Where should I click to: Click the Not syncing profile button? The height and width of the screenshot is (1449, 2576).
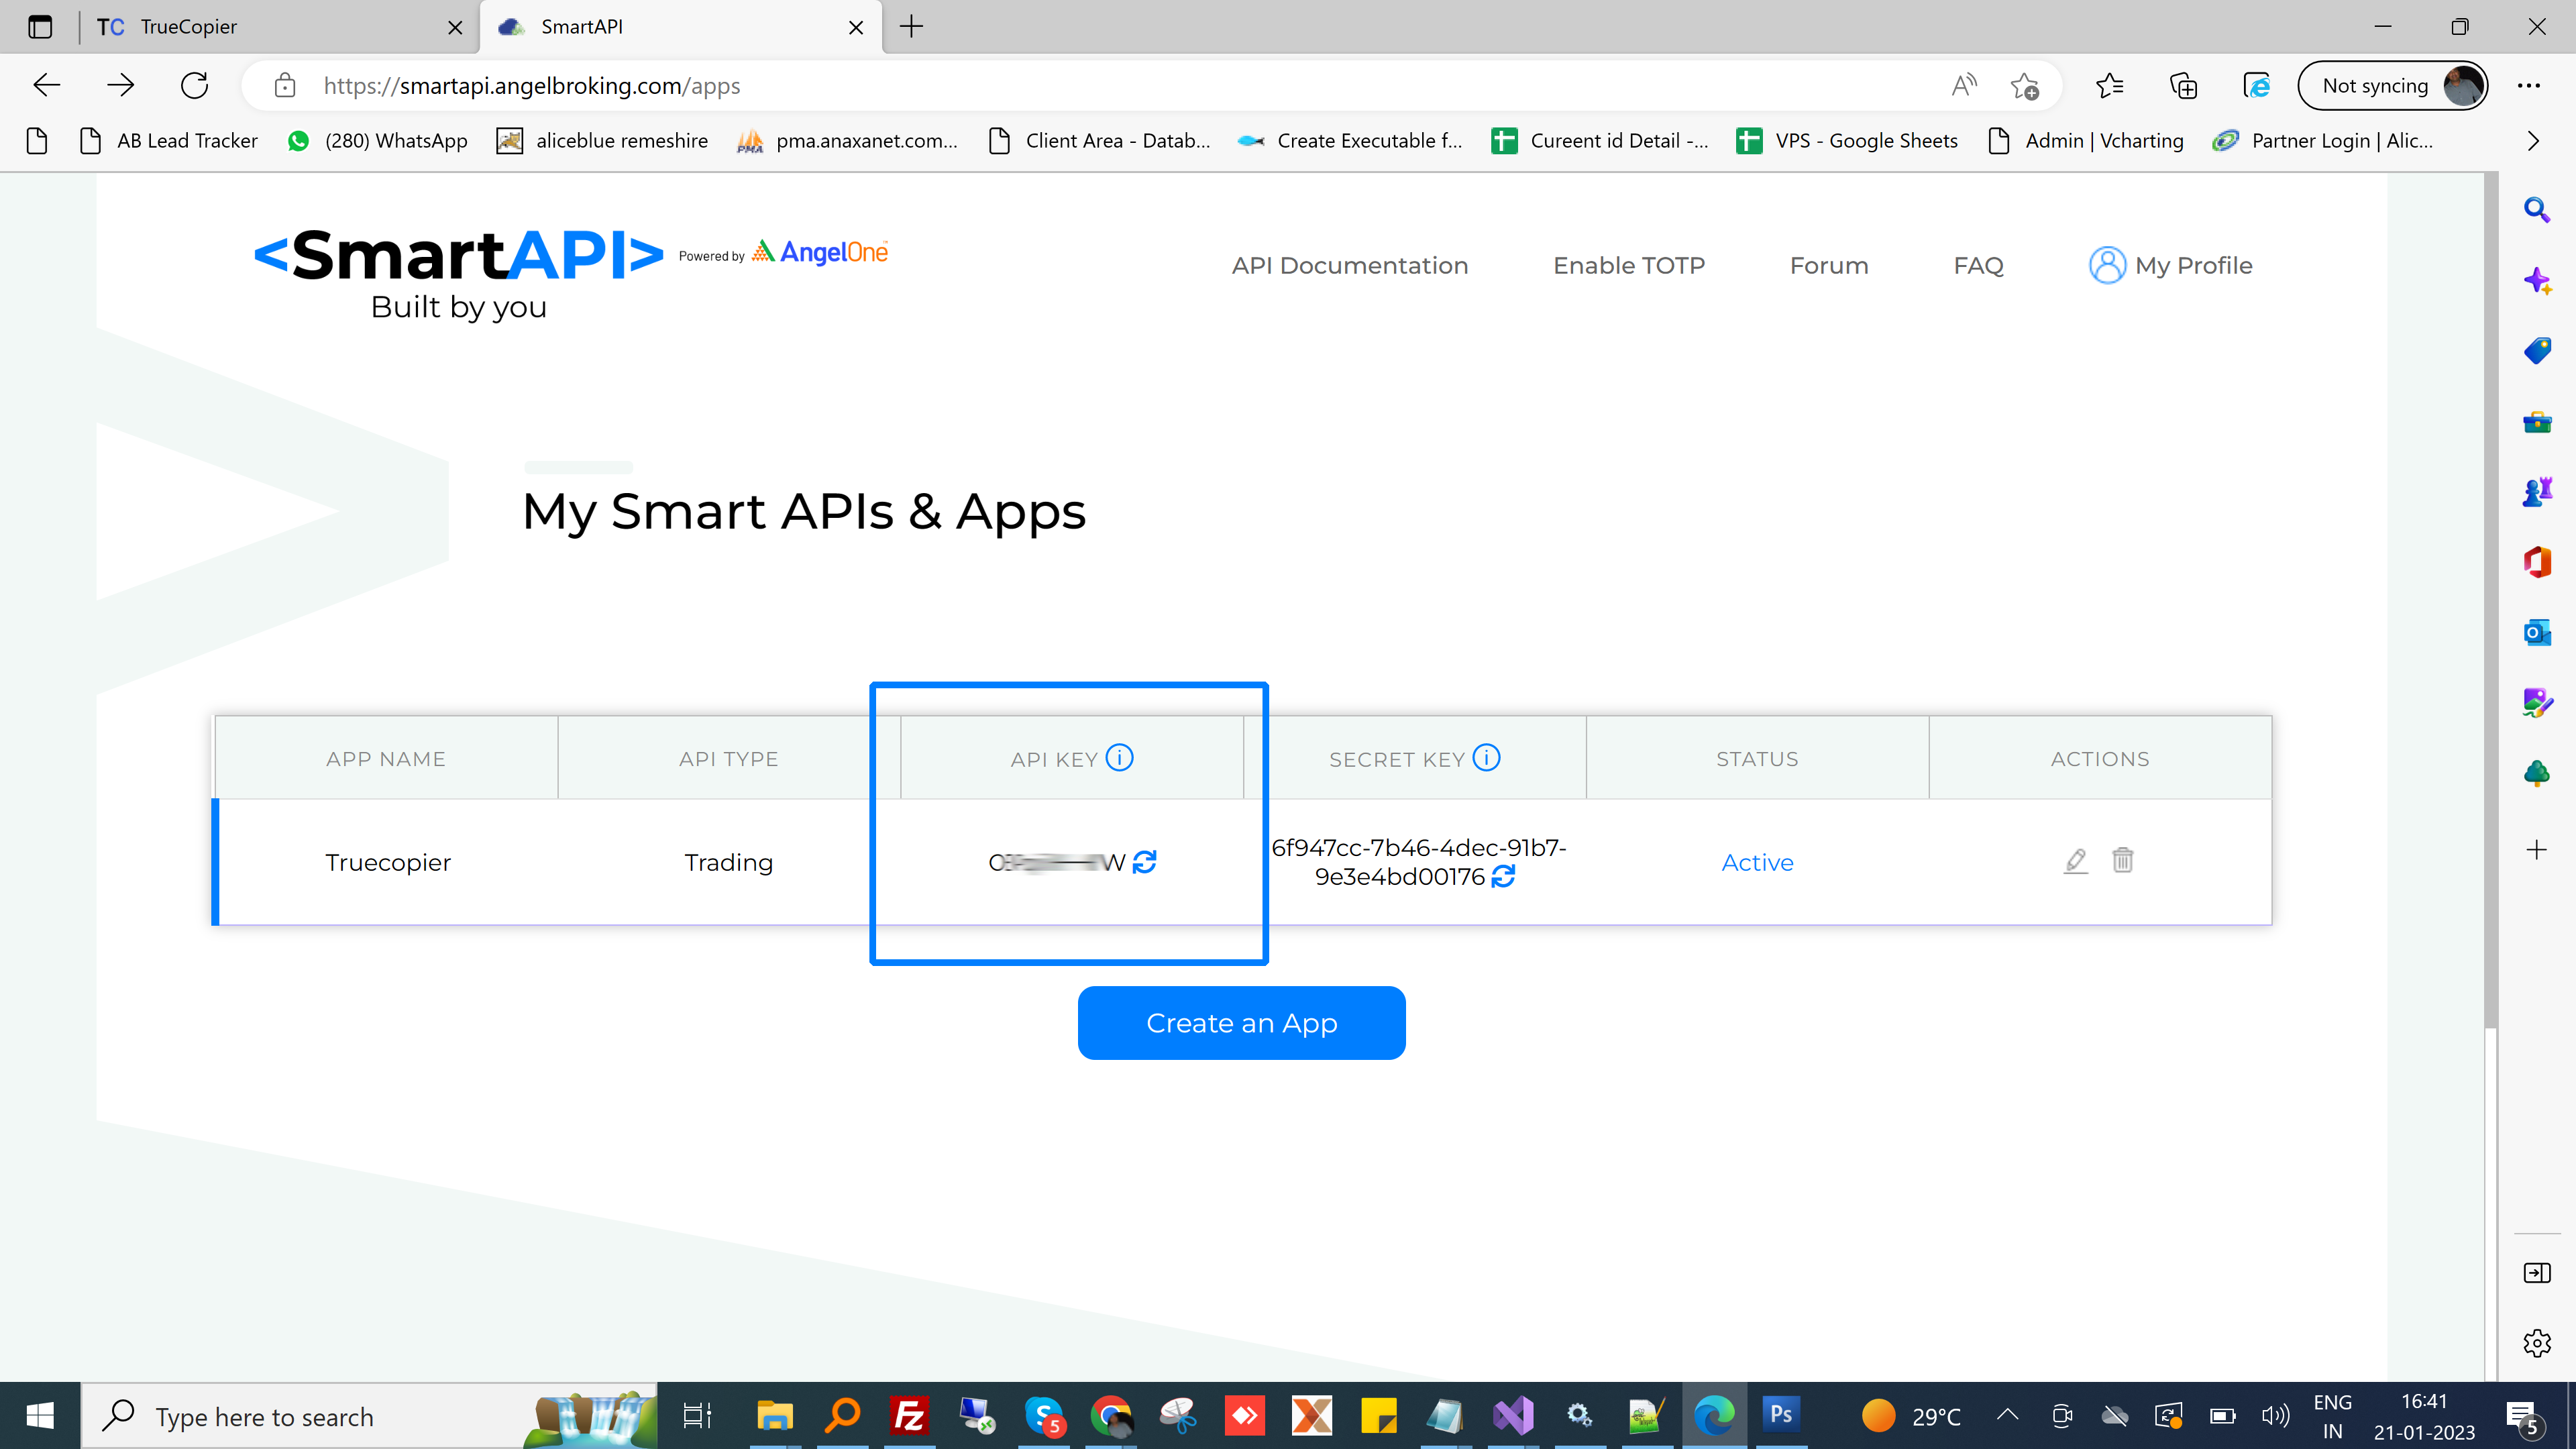[x=2392, y=86]
